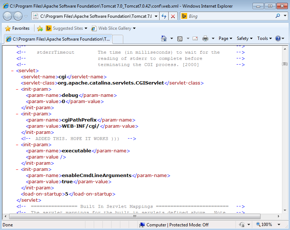The width and height of the screenshot is (290, 230).
Task: Select the web.xml browser tab
Action: click(x=58, y=39)
